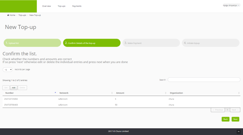Select step 3 Make Payment tab

(x=151, y=43)
